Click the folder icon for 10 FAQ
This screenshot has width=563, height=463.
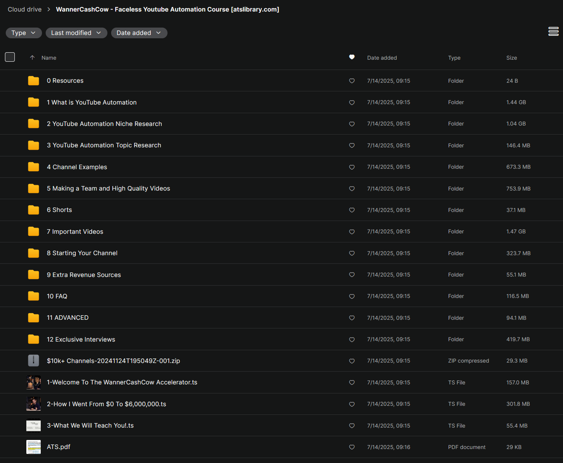[x=33, y=296]
